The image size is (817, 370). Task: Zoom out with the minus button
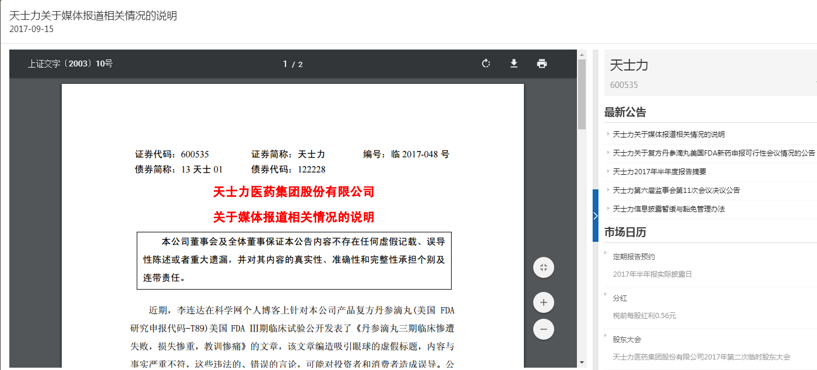[543, 329]
